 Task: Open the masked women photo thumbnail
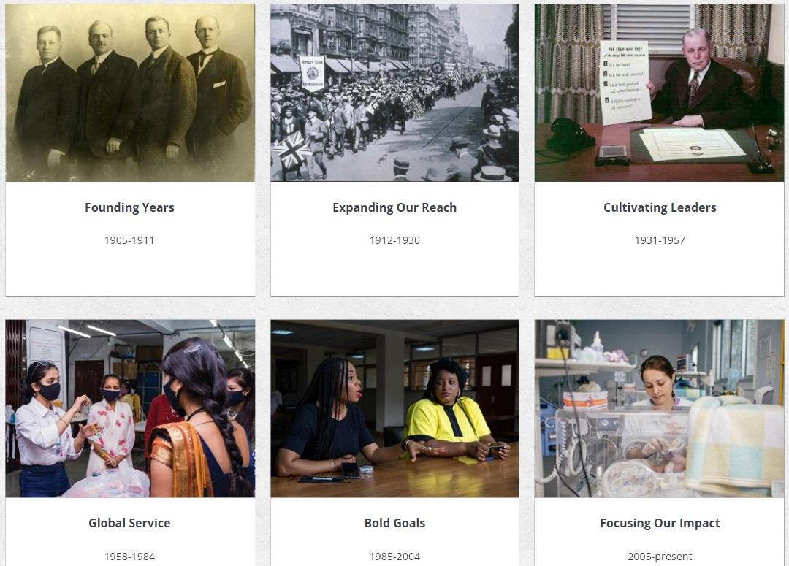coord(130,408)
